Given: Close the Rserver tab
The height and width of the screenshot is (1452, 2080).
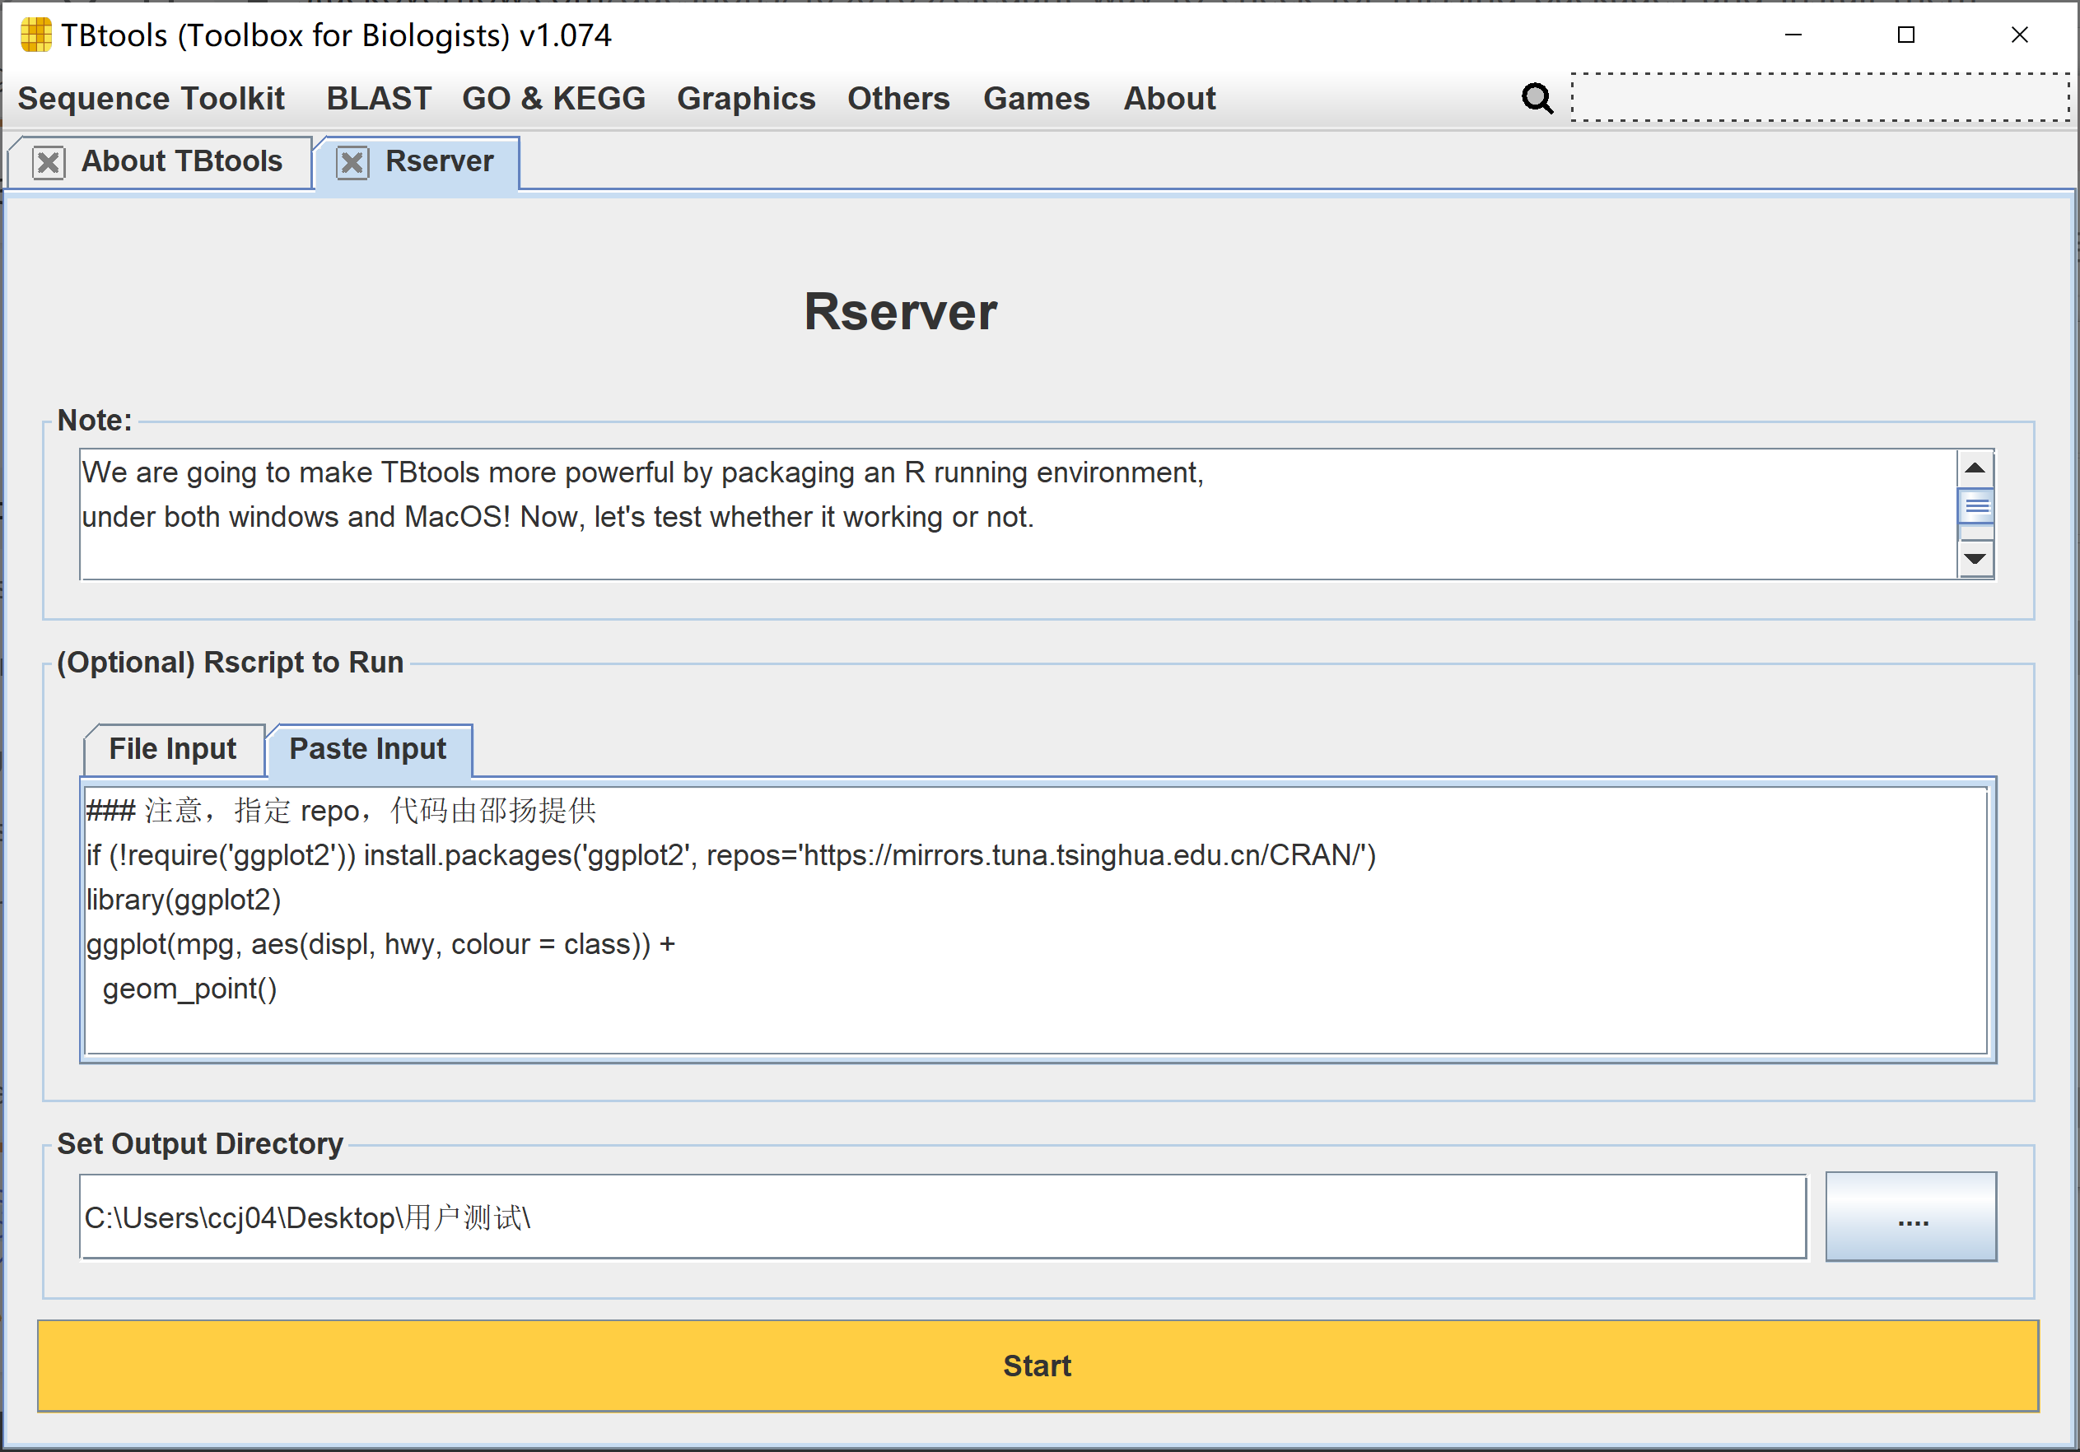Looking at the screenshot, I should tap(352, 162).
